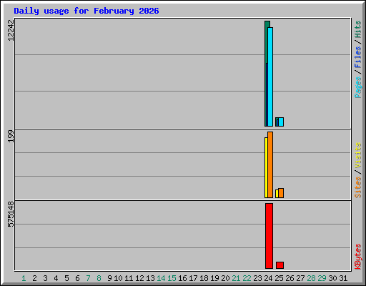The width and height of the screenshot is (366, 286).
Task: Click the 'Visits' legend label
Action: click(358, 156)
